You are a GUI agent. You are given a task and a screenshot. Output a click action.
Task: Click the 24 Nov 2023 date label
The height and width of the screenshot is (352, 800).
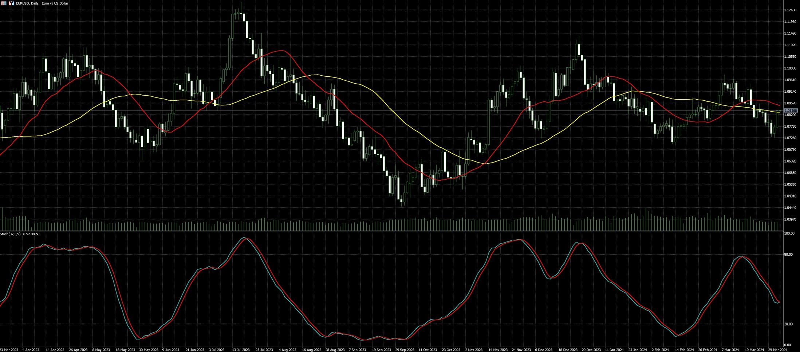521,350
